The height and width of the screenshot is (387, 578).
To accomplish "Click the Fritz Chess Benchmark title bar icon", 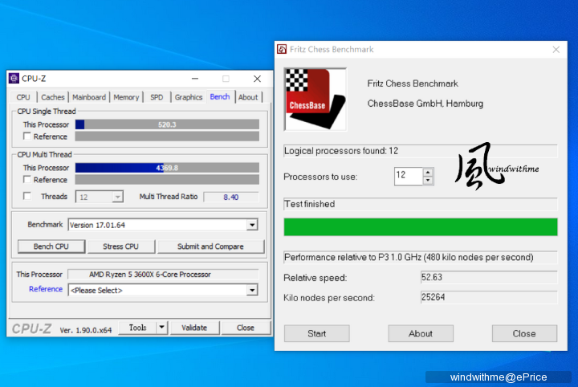I will [282, 49].
